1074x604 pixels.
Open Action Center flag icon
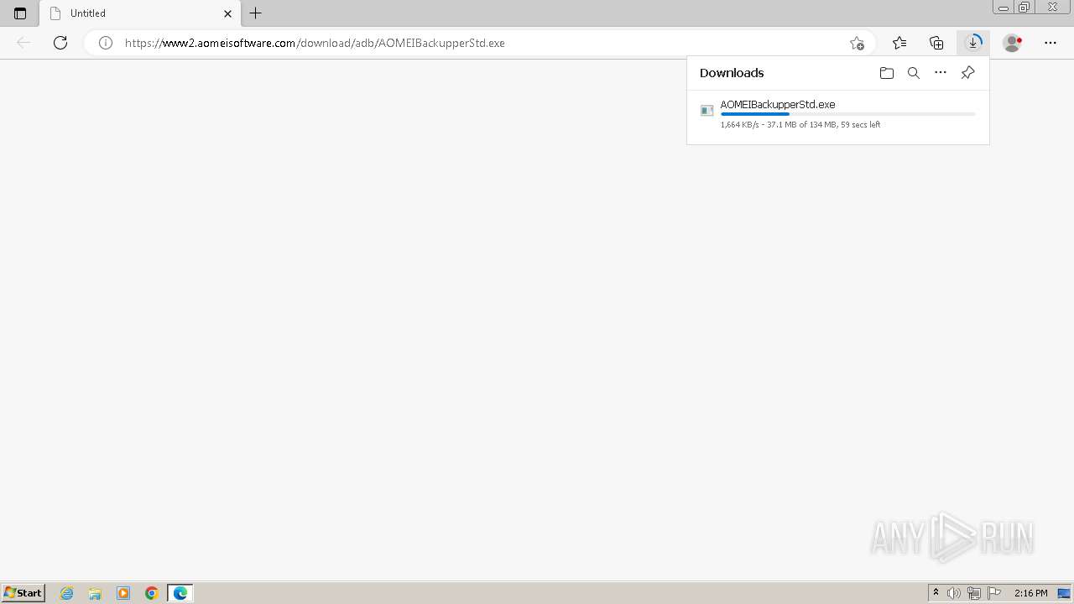coord(994,593)
